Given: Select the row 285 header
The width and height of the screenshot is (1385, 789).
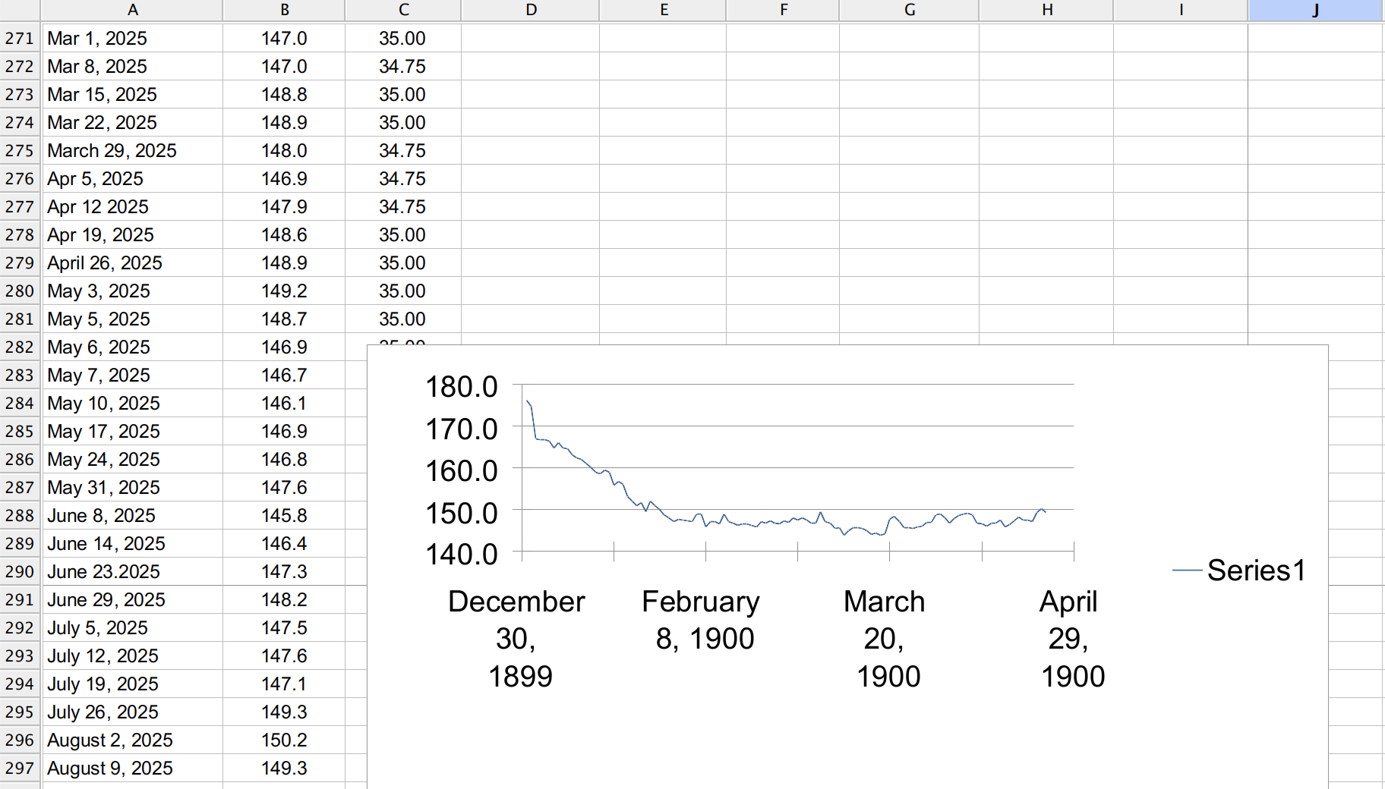Looking at the screenshot, I should coord(20,432).
